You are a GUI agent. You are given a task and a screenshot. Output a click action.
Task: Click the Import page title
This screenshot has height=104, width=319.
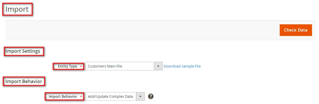(17, 9)
